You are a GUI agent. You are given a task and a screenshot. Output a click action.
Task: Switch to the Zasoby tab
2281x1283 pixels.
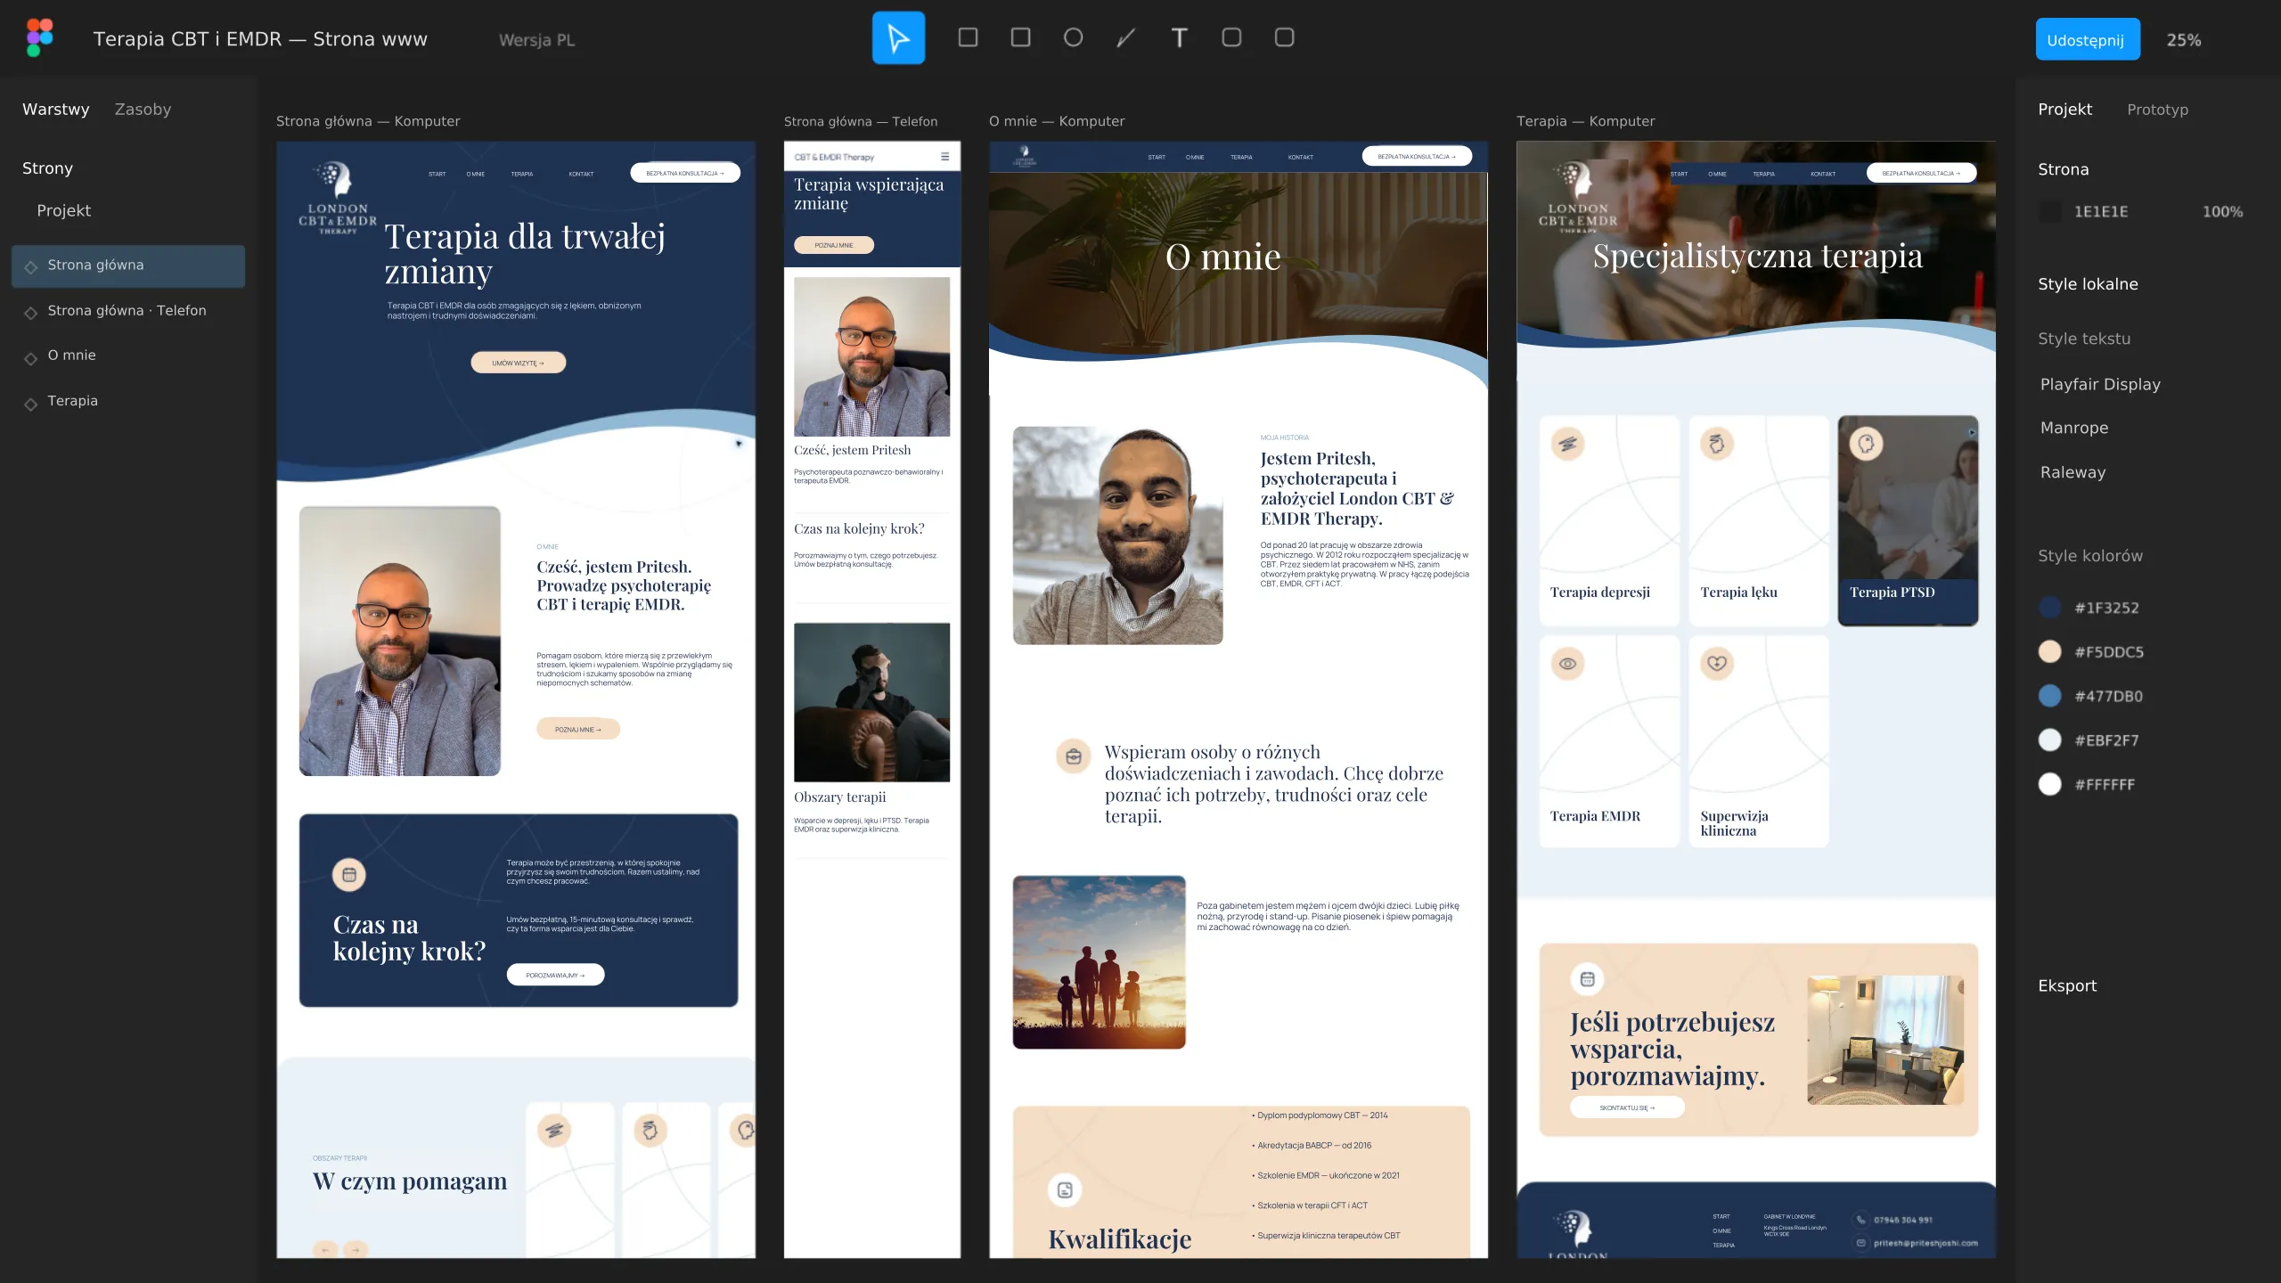(x=143, y=110)
